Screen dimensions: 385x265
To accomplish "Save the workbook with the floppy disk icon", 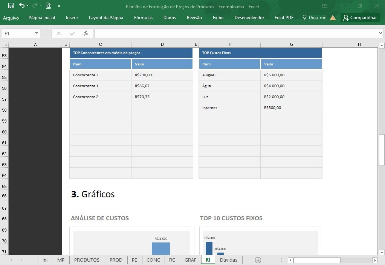I will 11,6.
